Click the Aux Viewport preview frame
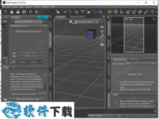 (x=134, y=35)
